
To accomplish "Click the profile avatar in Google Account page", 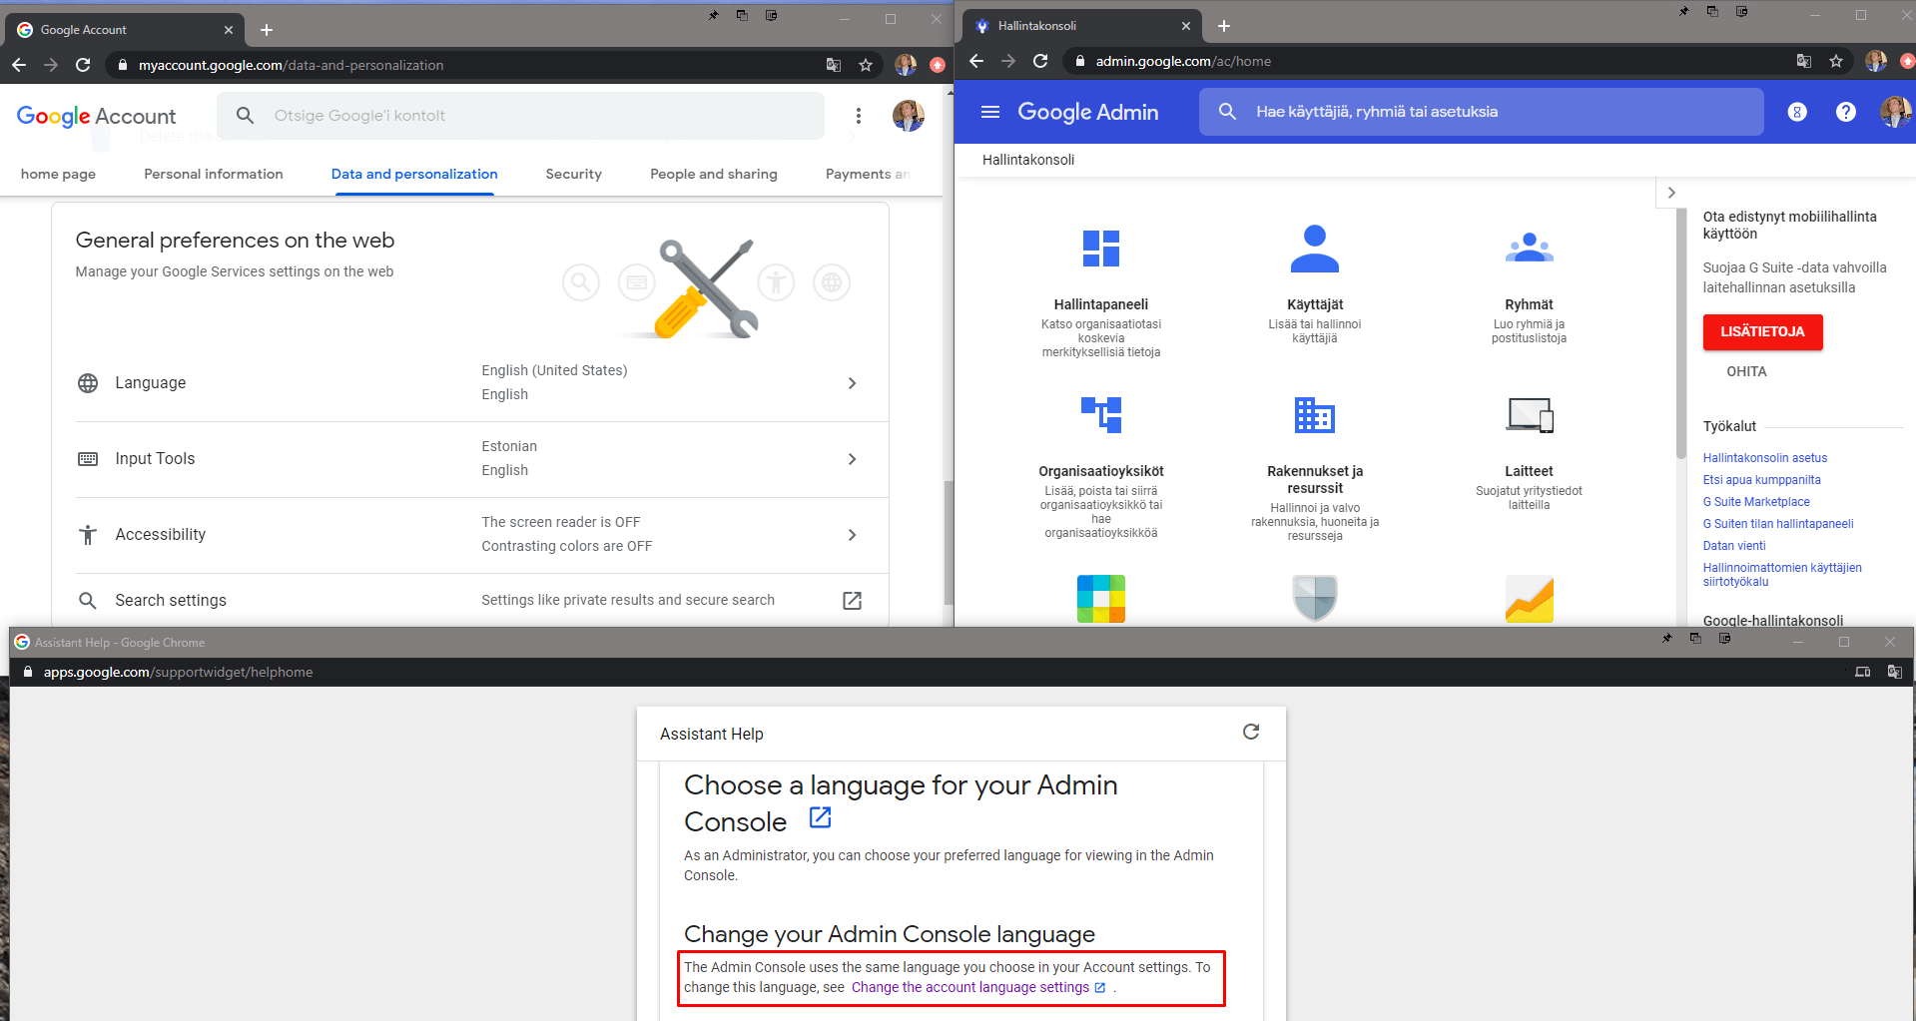I will 908,116.
